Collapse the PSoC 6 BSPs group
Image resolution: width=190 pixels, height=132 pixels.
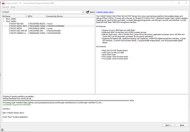click(x=4, y=21)
